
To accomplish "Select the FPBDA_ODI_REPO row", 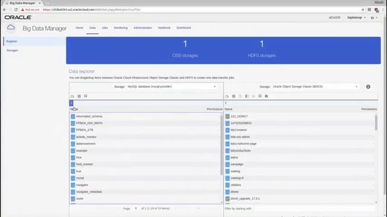I will [145, 123].
